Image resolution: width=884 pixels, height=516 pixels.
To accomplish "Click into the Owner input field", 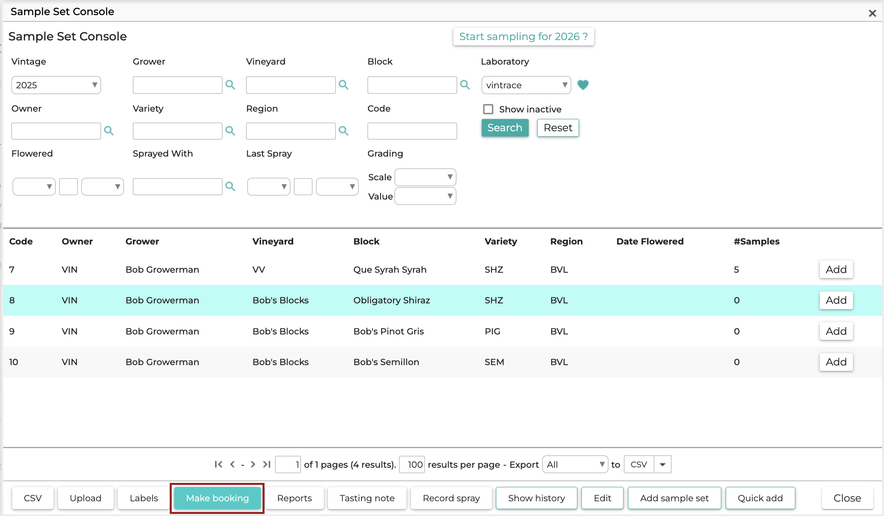I will (56, 131).
